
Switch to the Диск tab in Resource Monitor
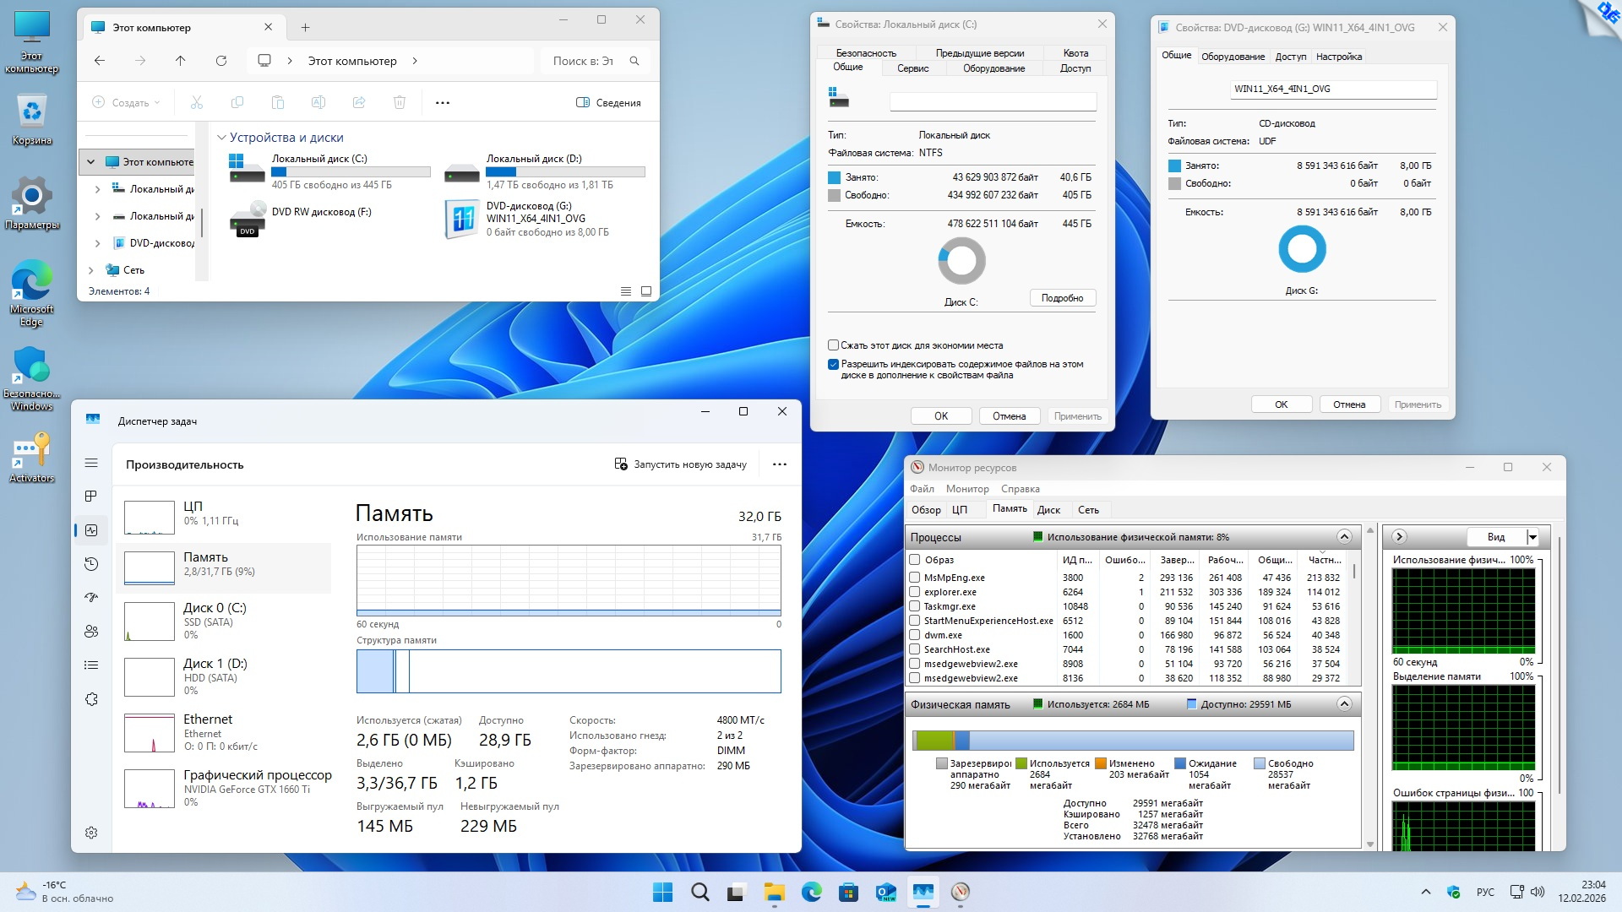(x=1048, y=510)
